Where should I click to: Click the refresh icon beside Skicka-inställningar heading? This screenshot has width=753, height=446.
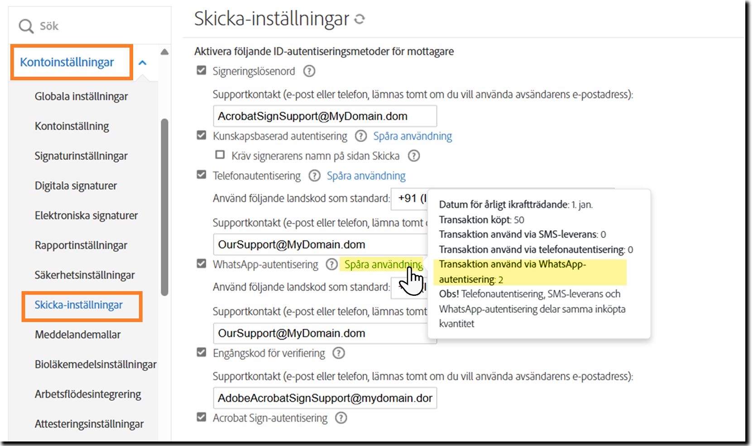pos(360,19)
